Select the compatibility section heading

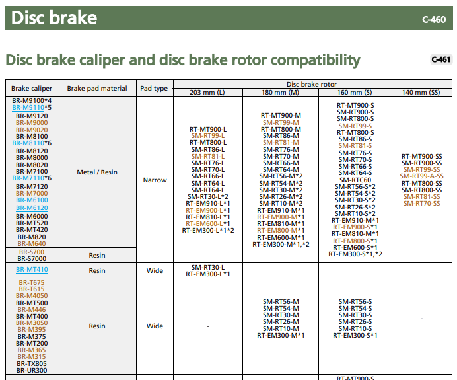[183, 59]
